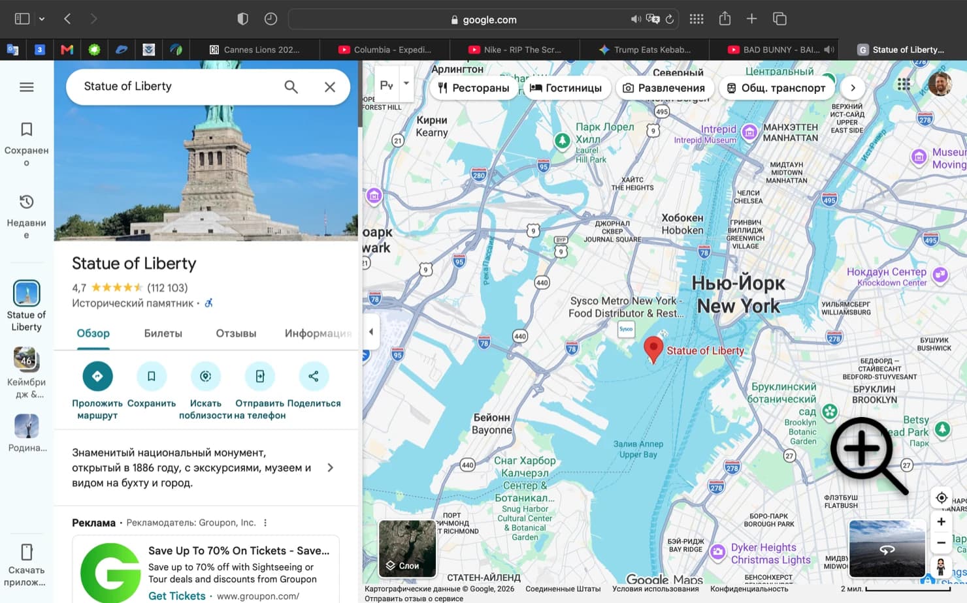
Task: Click the review count (112 103)
Action: pyautogui.click(x=167, y=288)
